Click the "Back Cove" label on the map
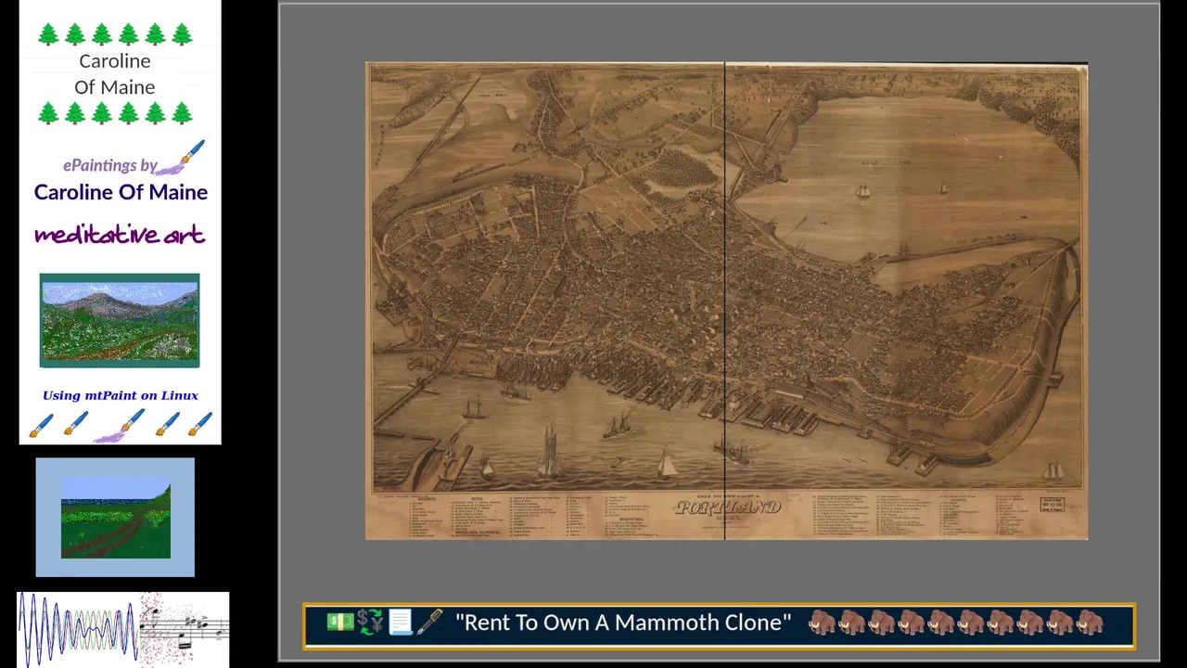 pyautogui.click(x=886, y=162)
